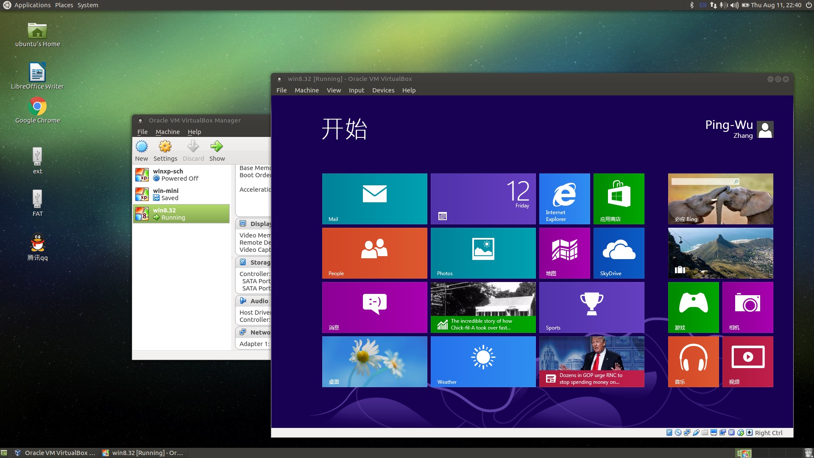This screenshot has width=814, height=458.
Task: Click mouse integration icon in VM status bar
Action: click(x=740, y=433)
